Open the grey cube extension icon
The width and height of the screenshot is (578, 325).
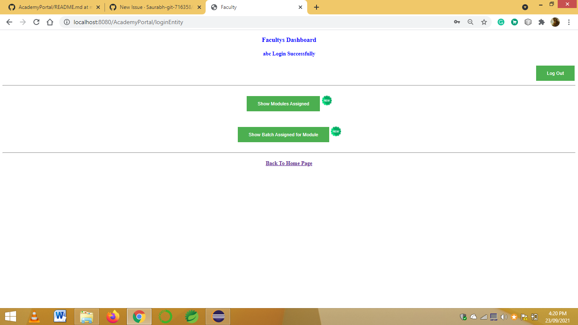(x=528, y=22)
